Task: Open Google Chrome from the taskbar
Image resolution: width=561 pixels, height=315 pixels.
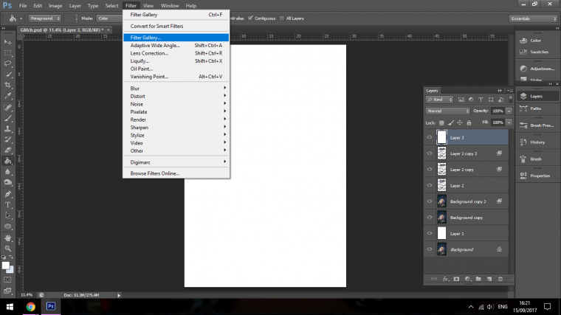Action: click(x=31, y=307)
